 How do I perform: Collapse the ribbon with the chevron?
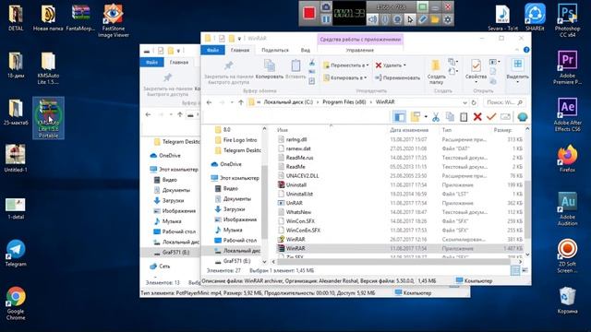click(x=517, y=50)
